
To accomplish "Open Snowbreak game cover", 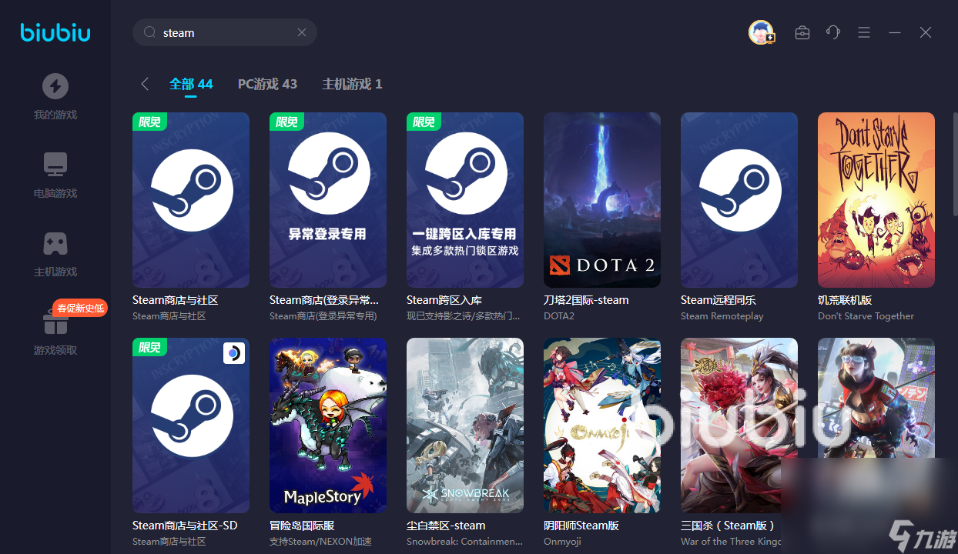I will coord(465,426).
